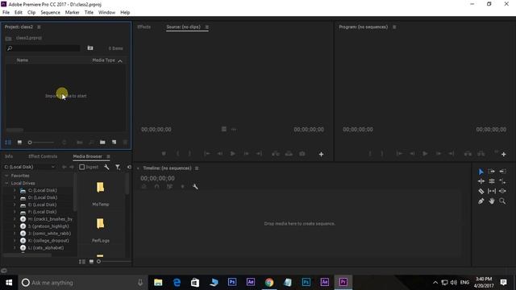Toggle directory viewers eye icon in Media Browser
516x290 pixels.
[129, 167]
